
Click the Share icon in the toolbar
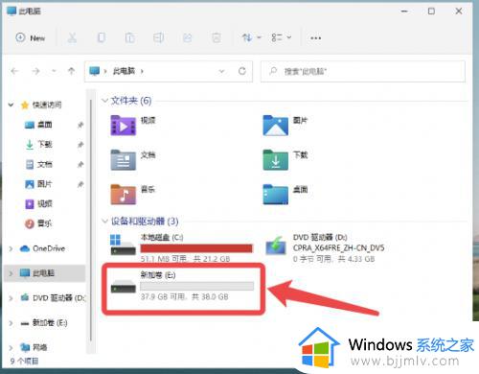click(188, 37)
